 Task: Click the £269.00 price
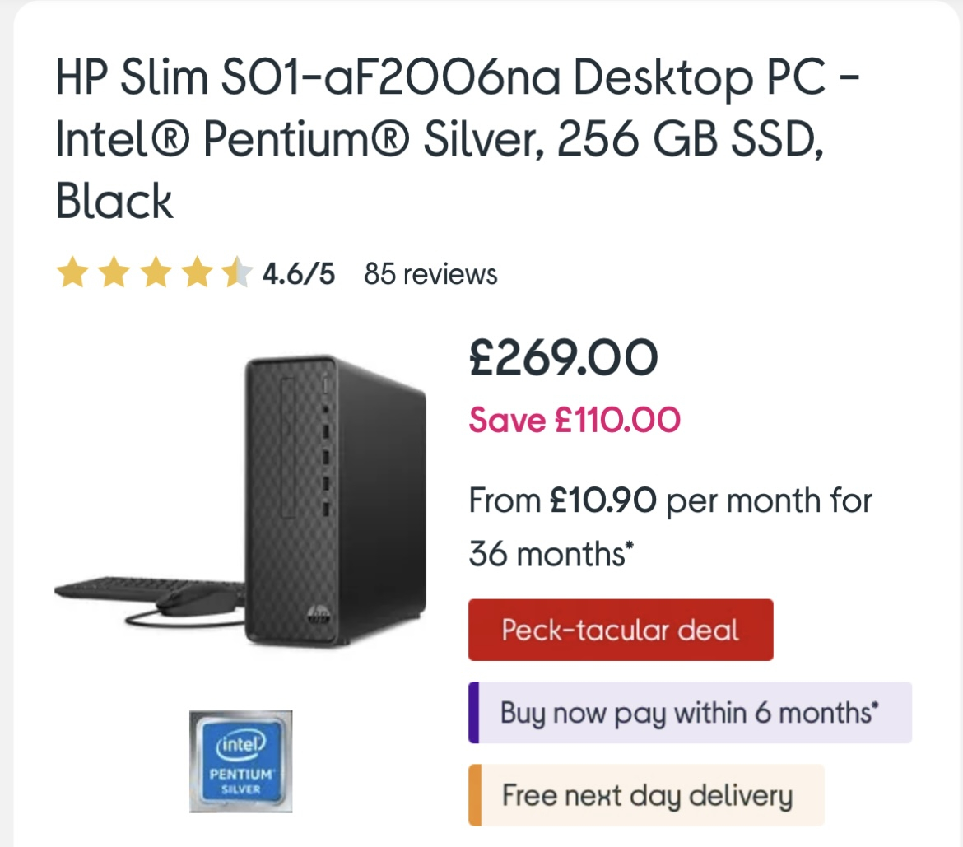[x=563, y=358]
